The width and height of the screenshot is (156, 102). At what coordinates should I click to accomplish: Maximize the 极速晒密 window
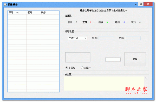click(x=141, y=4)
